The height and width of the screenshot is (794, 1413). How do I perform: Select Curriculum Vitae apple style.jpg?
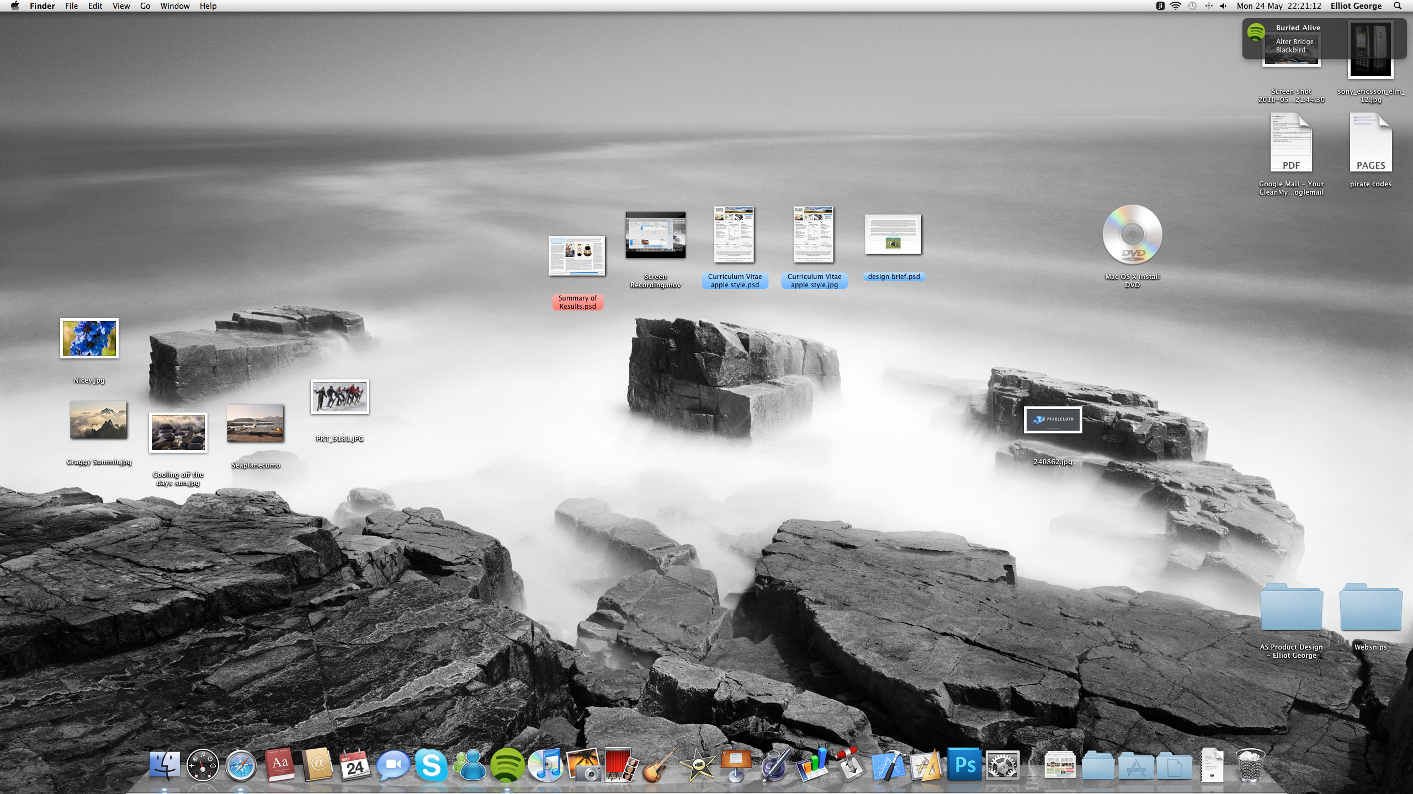814,235
